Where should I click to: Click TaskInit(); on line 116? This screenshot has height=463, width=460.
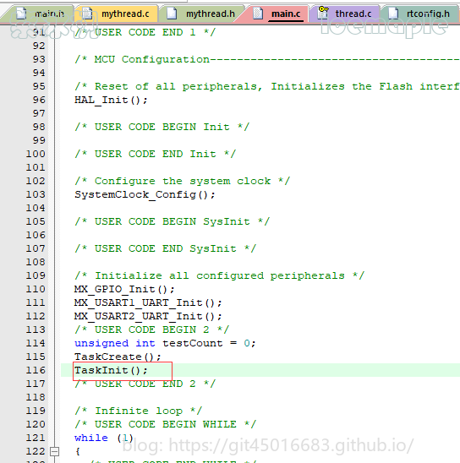tap(111, 370)
